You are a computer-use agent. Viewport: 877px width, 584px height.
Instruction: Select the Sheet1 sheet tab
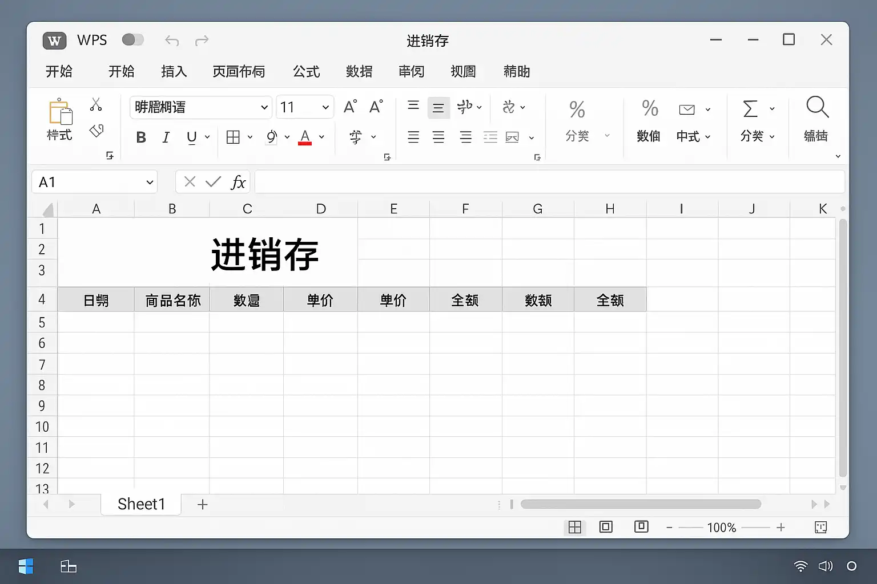(141, 504)
